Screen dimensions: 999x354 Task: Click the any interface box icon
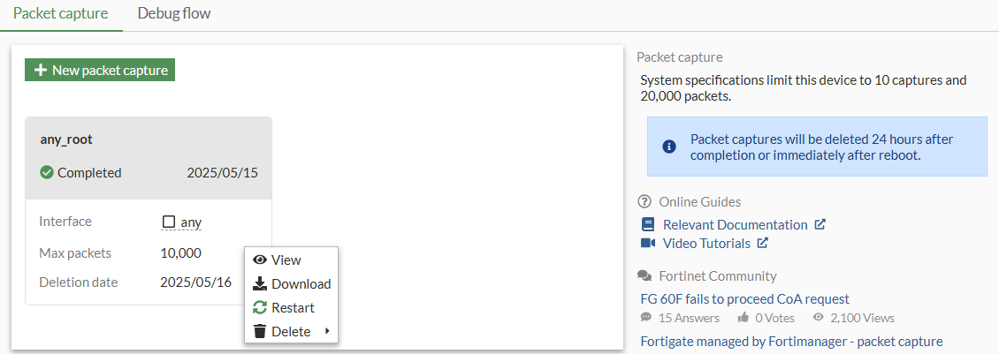(x=169, y=222)
